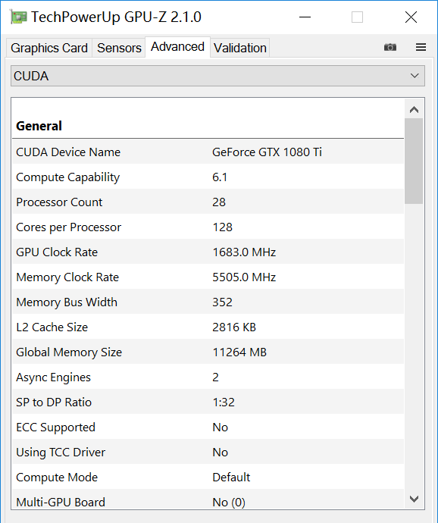
Task: Click the L2 Cache Size label
Action: coord(52,327)
